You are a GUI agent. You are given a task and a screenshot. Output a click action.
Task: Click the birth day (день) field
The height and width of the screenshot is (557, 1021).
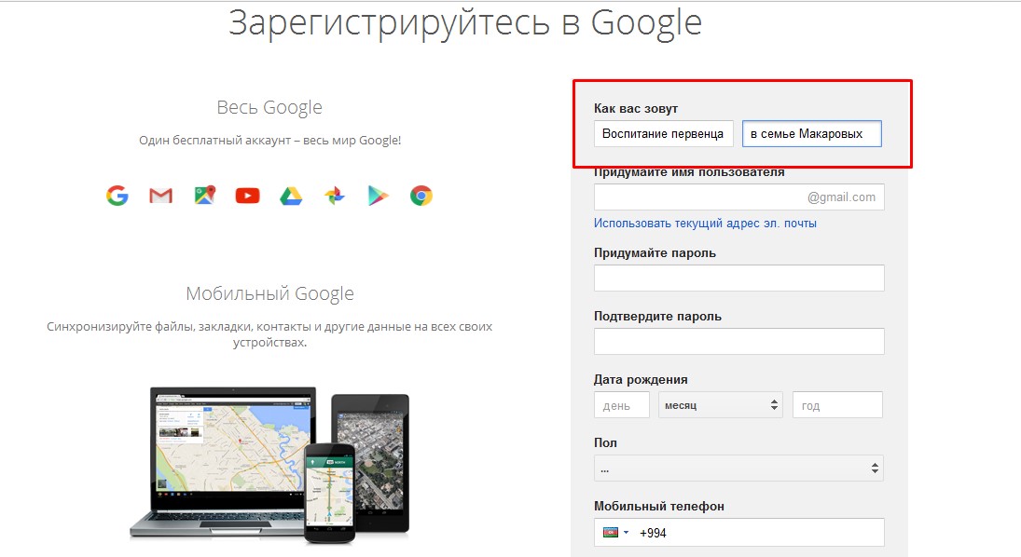[622, 405]
